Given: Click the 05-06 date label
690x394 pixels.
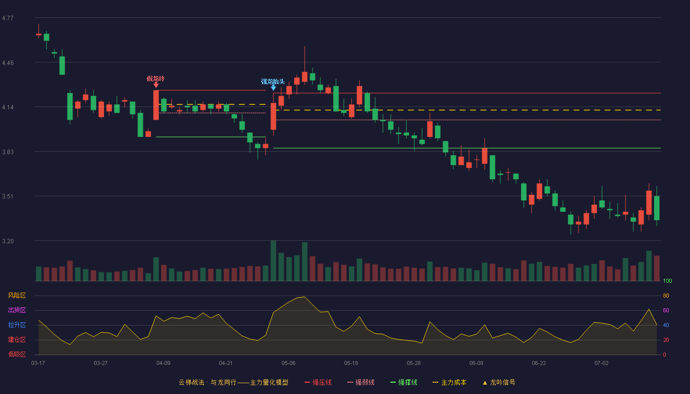Looking at the screenshot, I should pyautogui.click(x=288, y=363).
